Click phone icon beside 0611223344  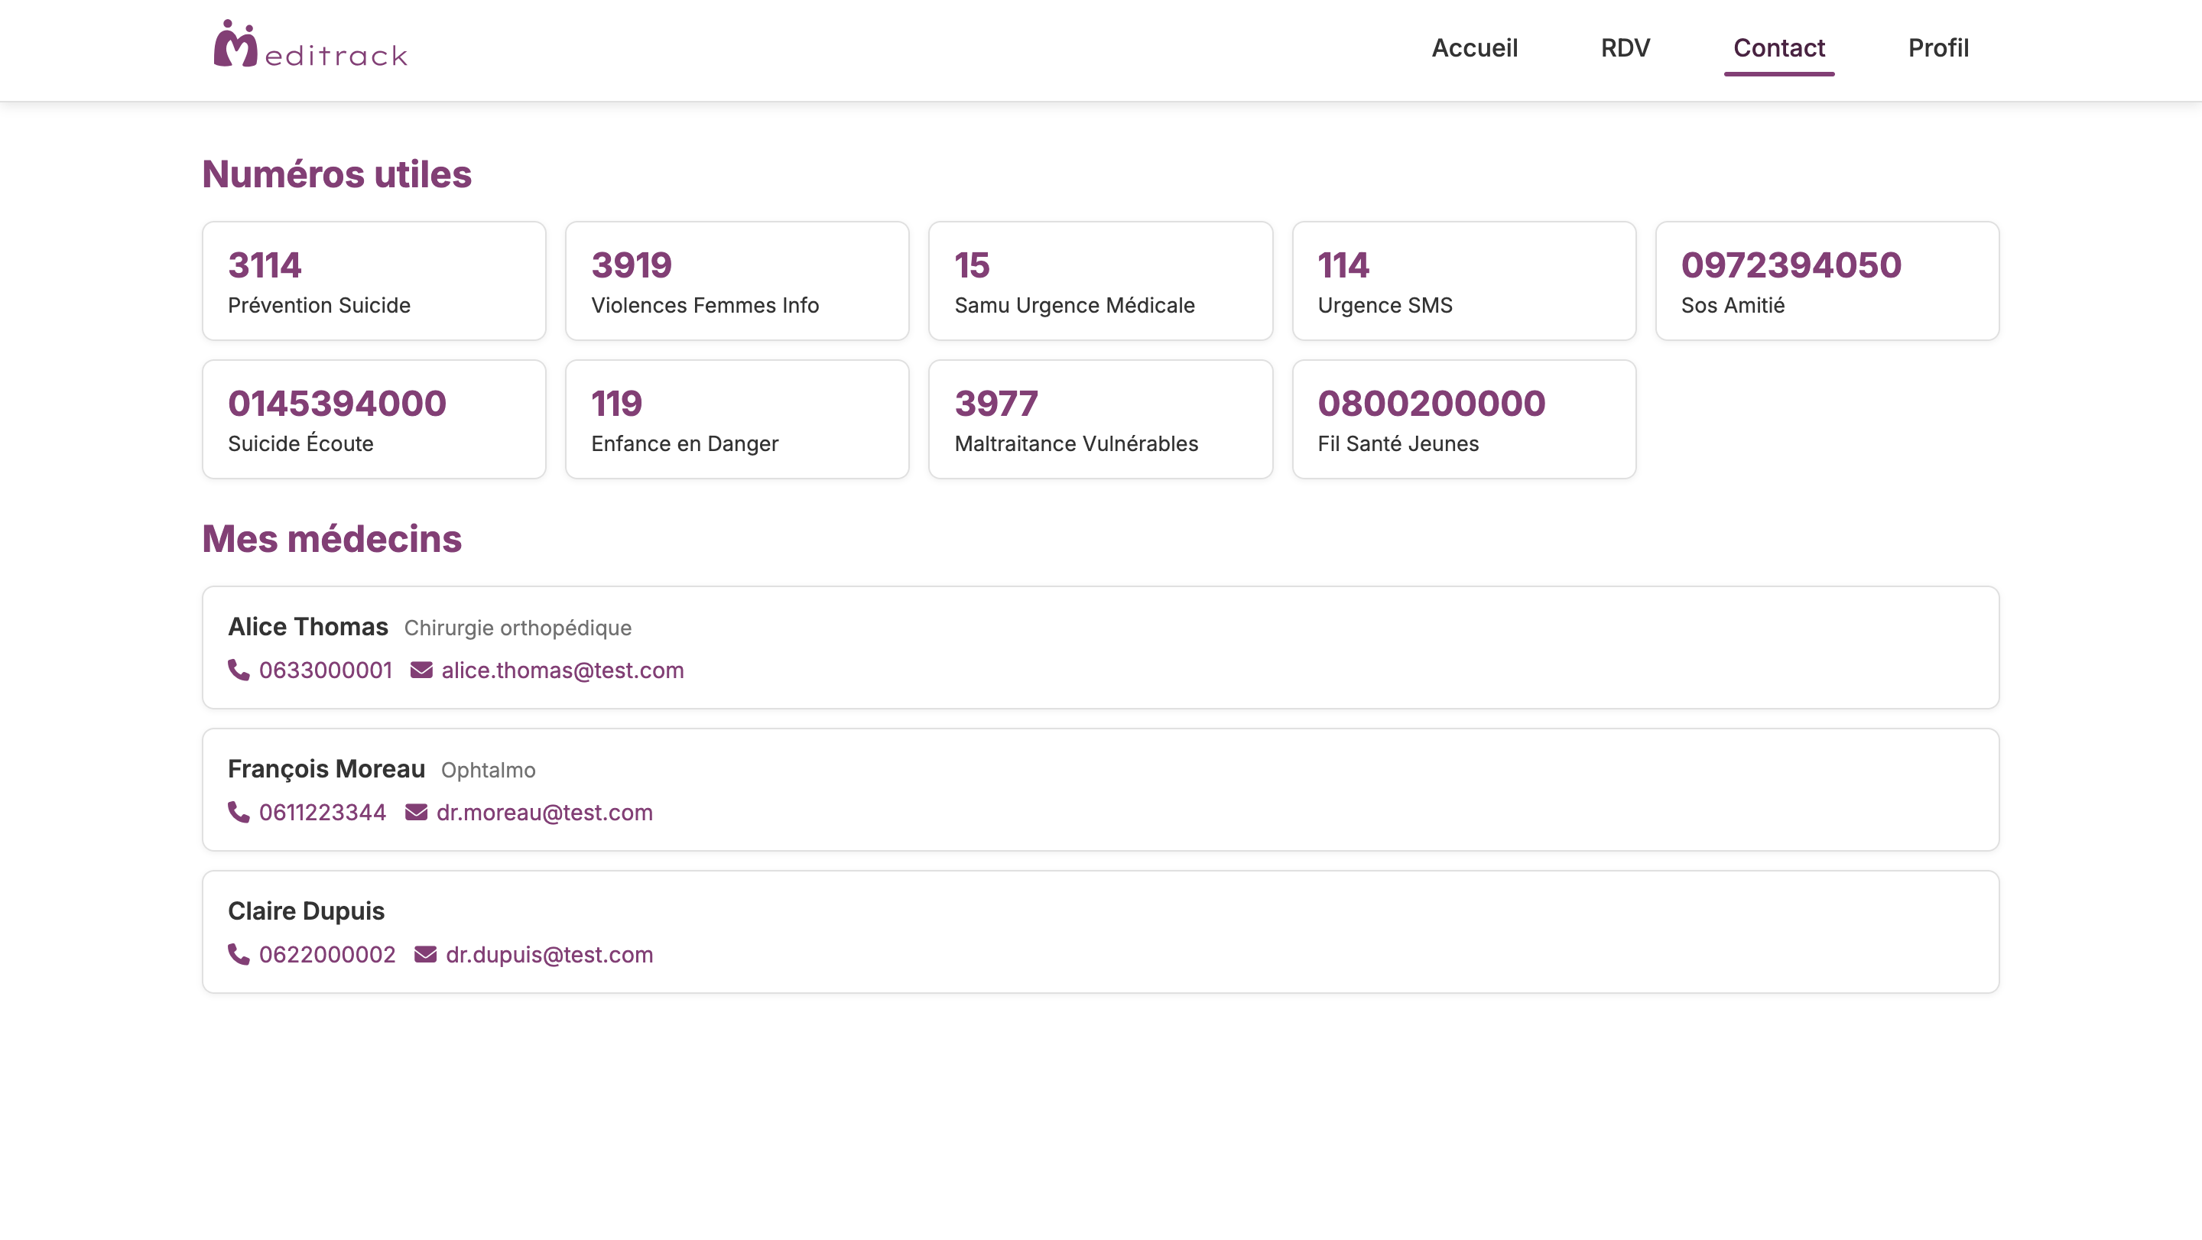239,812
